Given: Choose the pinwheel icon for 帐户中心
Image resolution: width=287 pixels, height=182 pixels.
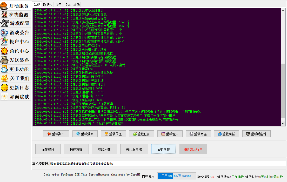Looking at the screenshot, I should (4, 42).
